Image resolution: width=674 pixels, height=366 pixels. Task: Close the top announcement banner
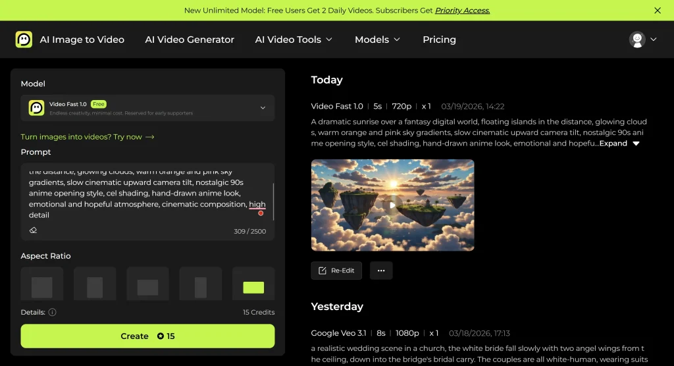[x=657, y=11]
